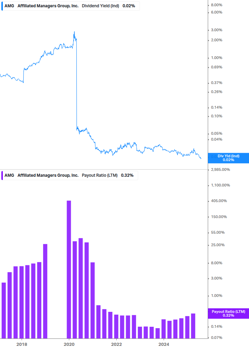
Task: Click the 2022 x-axis label
Action: [x=116, y=344]
